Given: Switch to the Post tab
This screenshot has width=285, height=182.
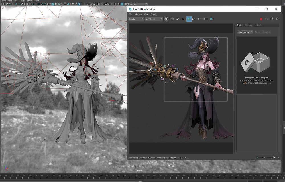Looking at the screenshot, I should coord(239,25).
